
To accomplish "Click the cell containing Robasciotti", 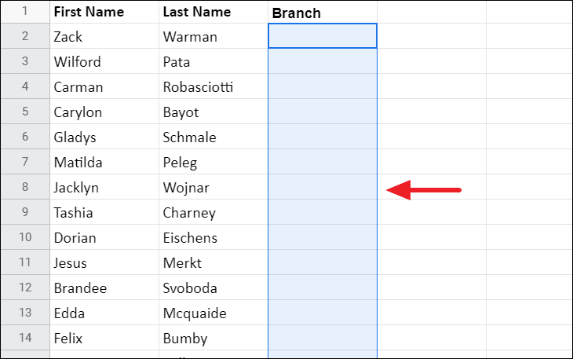I will pyautogui.click(x=214, y=86).
